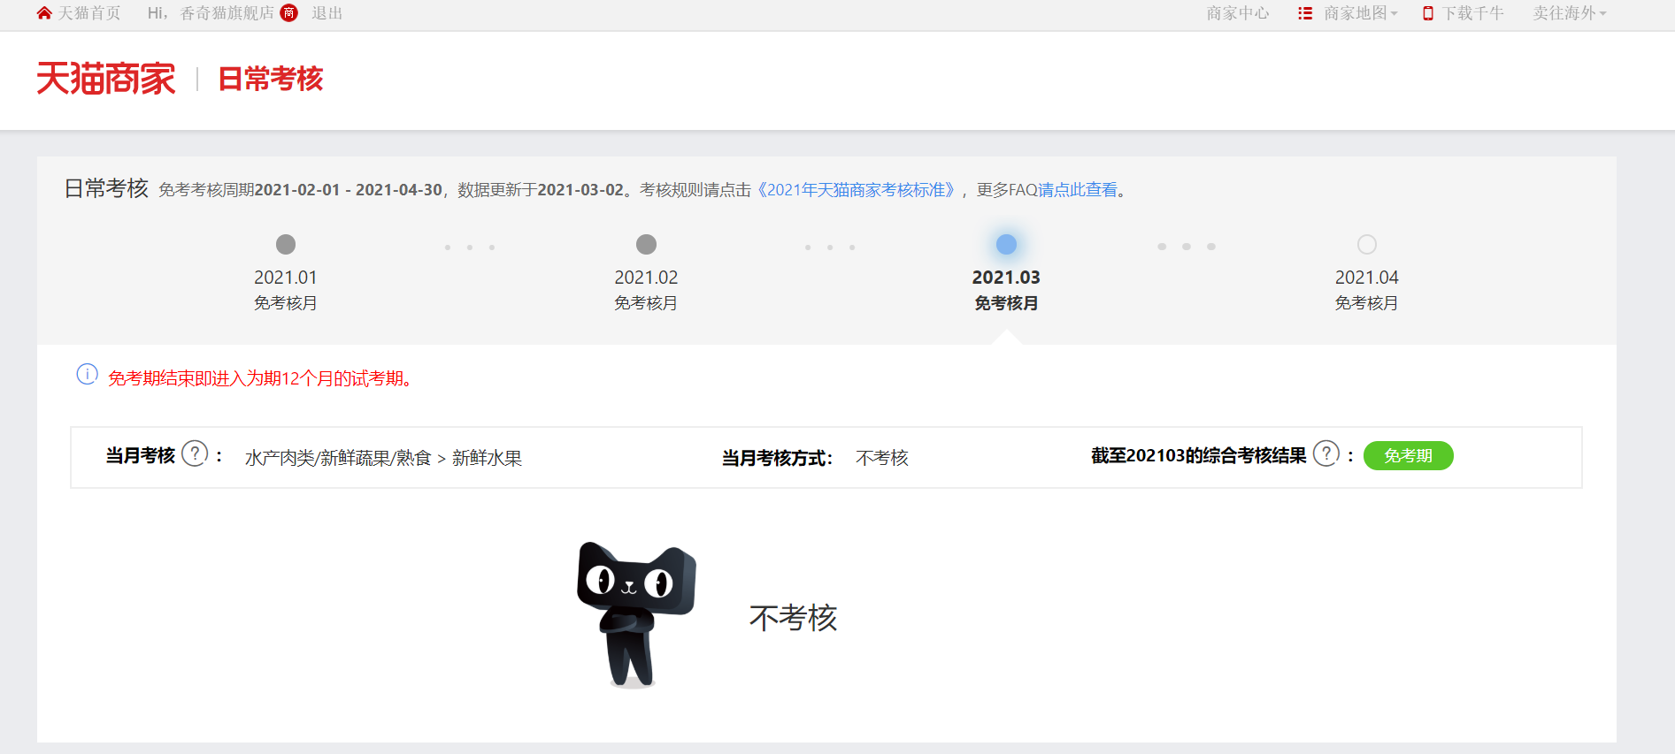Select the 2021.04 empty timeline circle

coord(1367,244)
